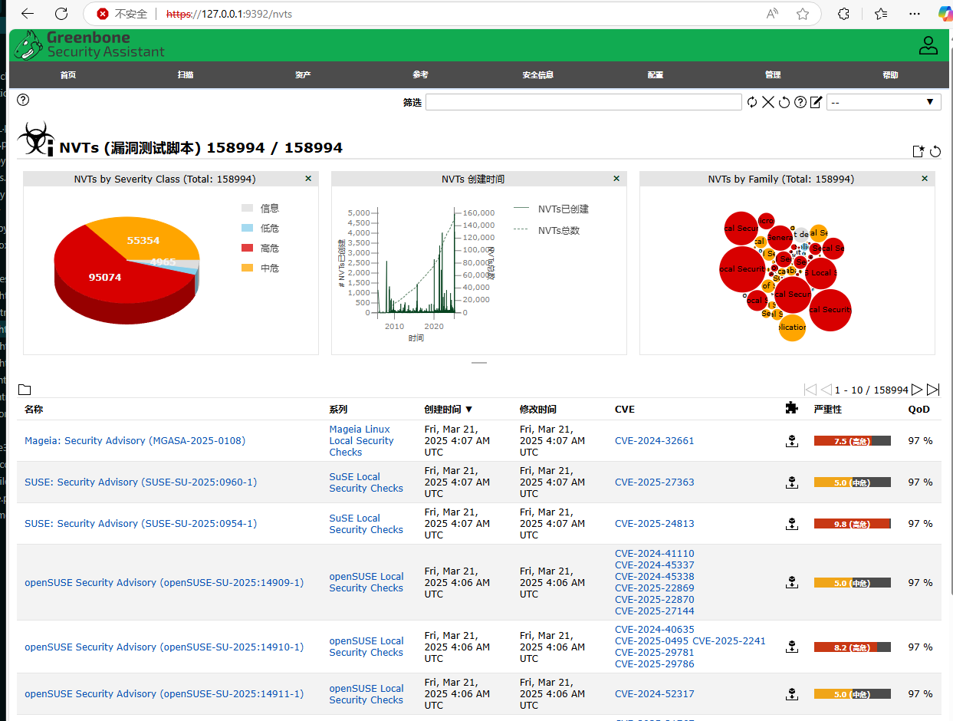Go to next page arrow in pagination
Screen dimensions: 953x721
point(917,390)
